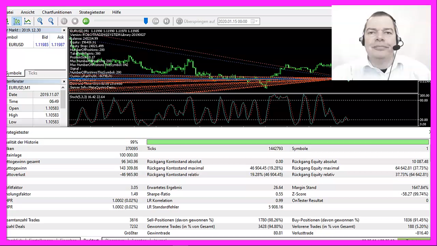The image size is (437, 246).
Task: Zoom in on the chart
Action: pos(40,21)
